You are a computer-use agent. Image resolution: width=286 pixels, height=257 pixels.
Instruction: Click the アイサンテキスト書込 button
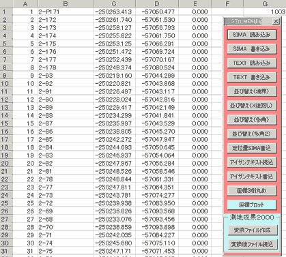pyautogui.click(x=252, y=177)
